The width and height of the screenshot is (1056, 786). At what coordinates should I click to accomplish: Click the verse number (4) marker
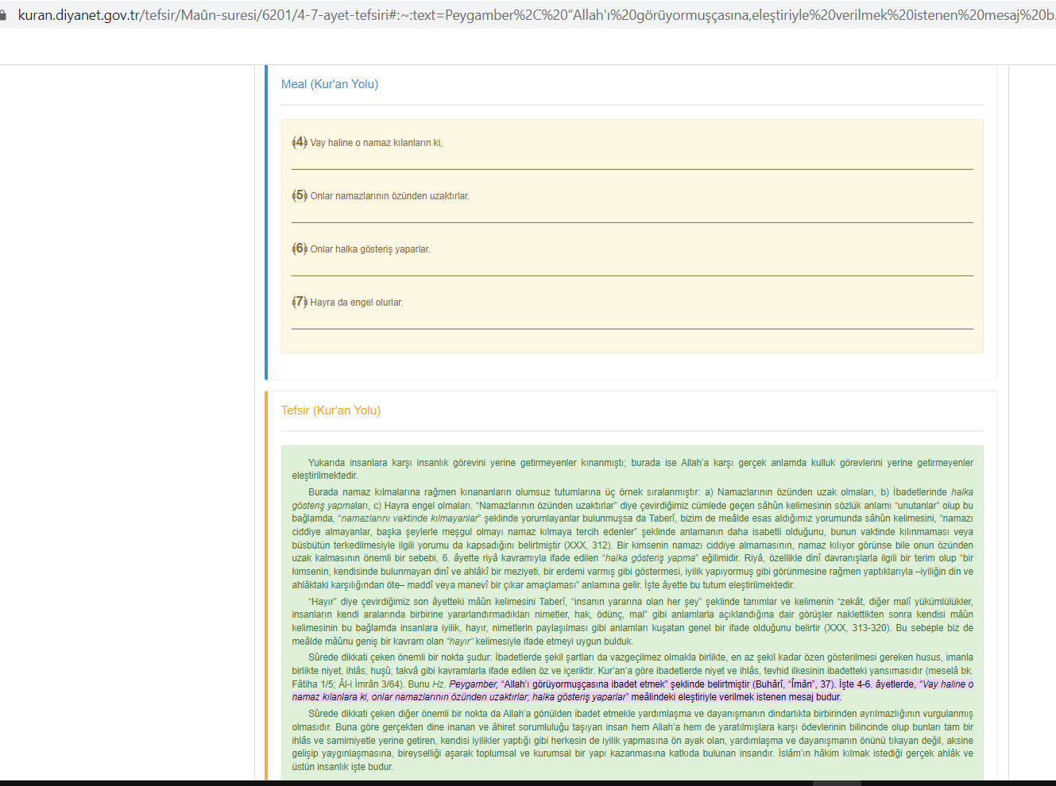(x=300, y=142)
